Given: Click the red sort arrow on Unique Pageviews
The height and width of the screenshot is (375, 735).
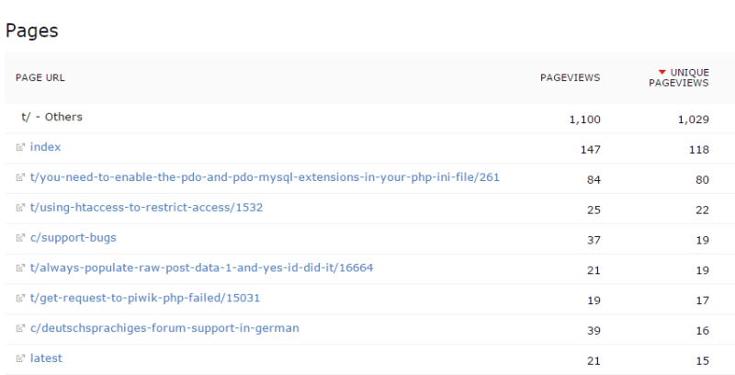Looking at the screenshot, I should pyautogui.click(x=661, y=73).
